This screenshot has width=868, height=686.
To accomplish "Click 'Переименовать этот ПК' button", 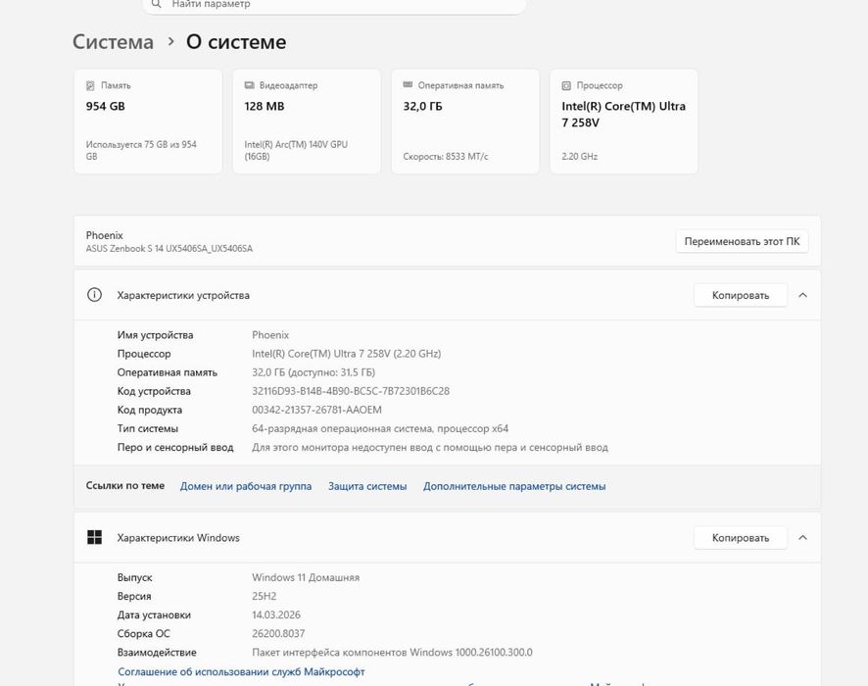I will coord(742,241).
